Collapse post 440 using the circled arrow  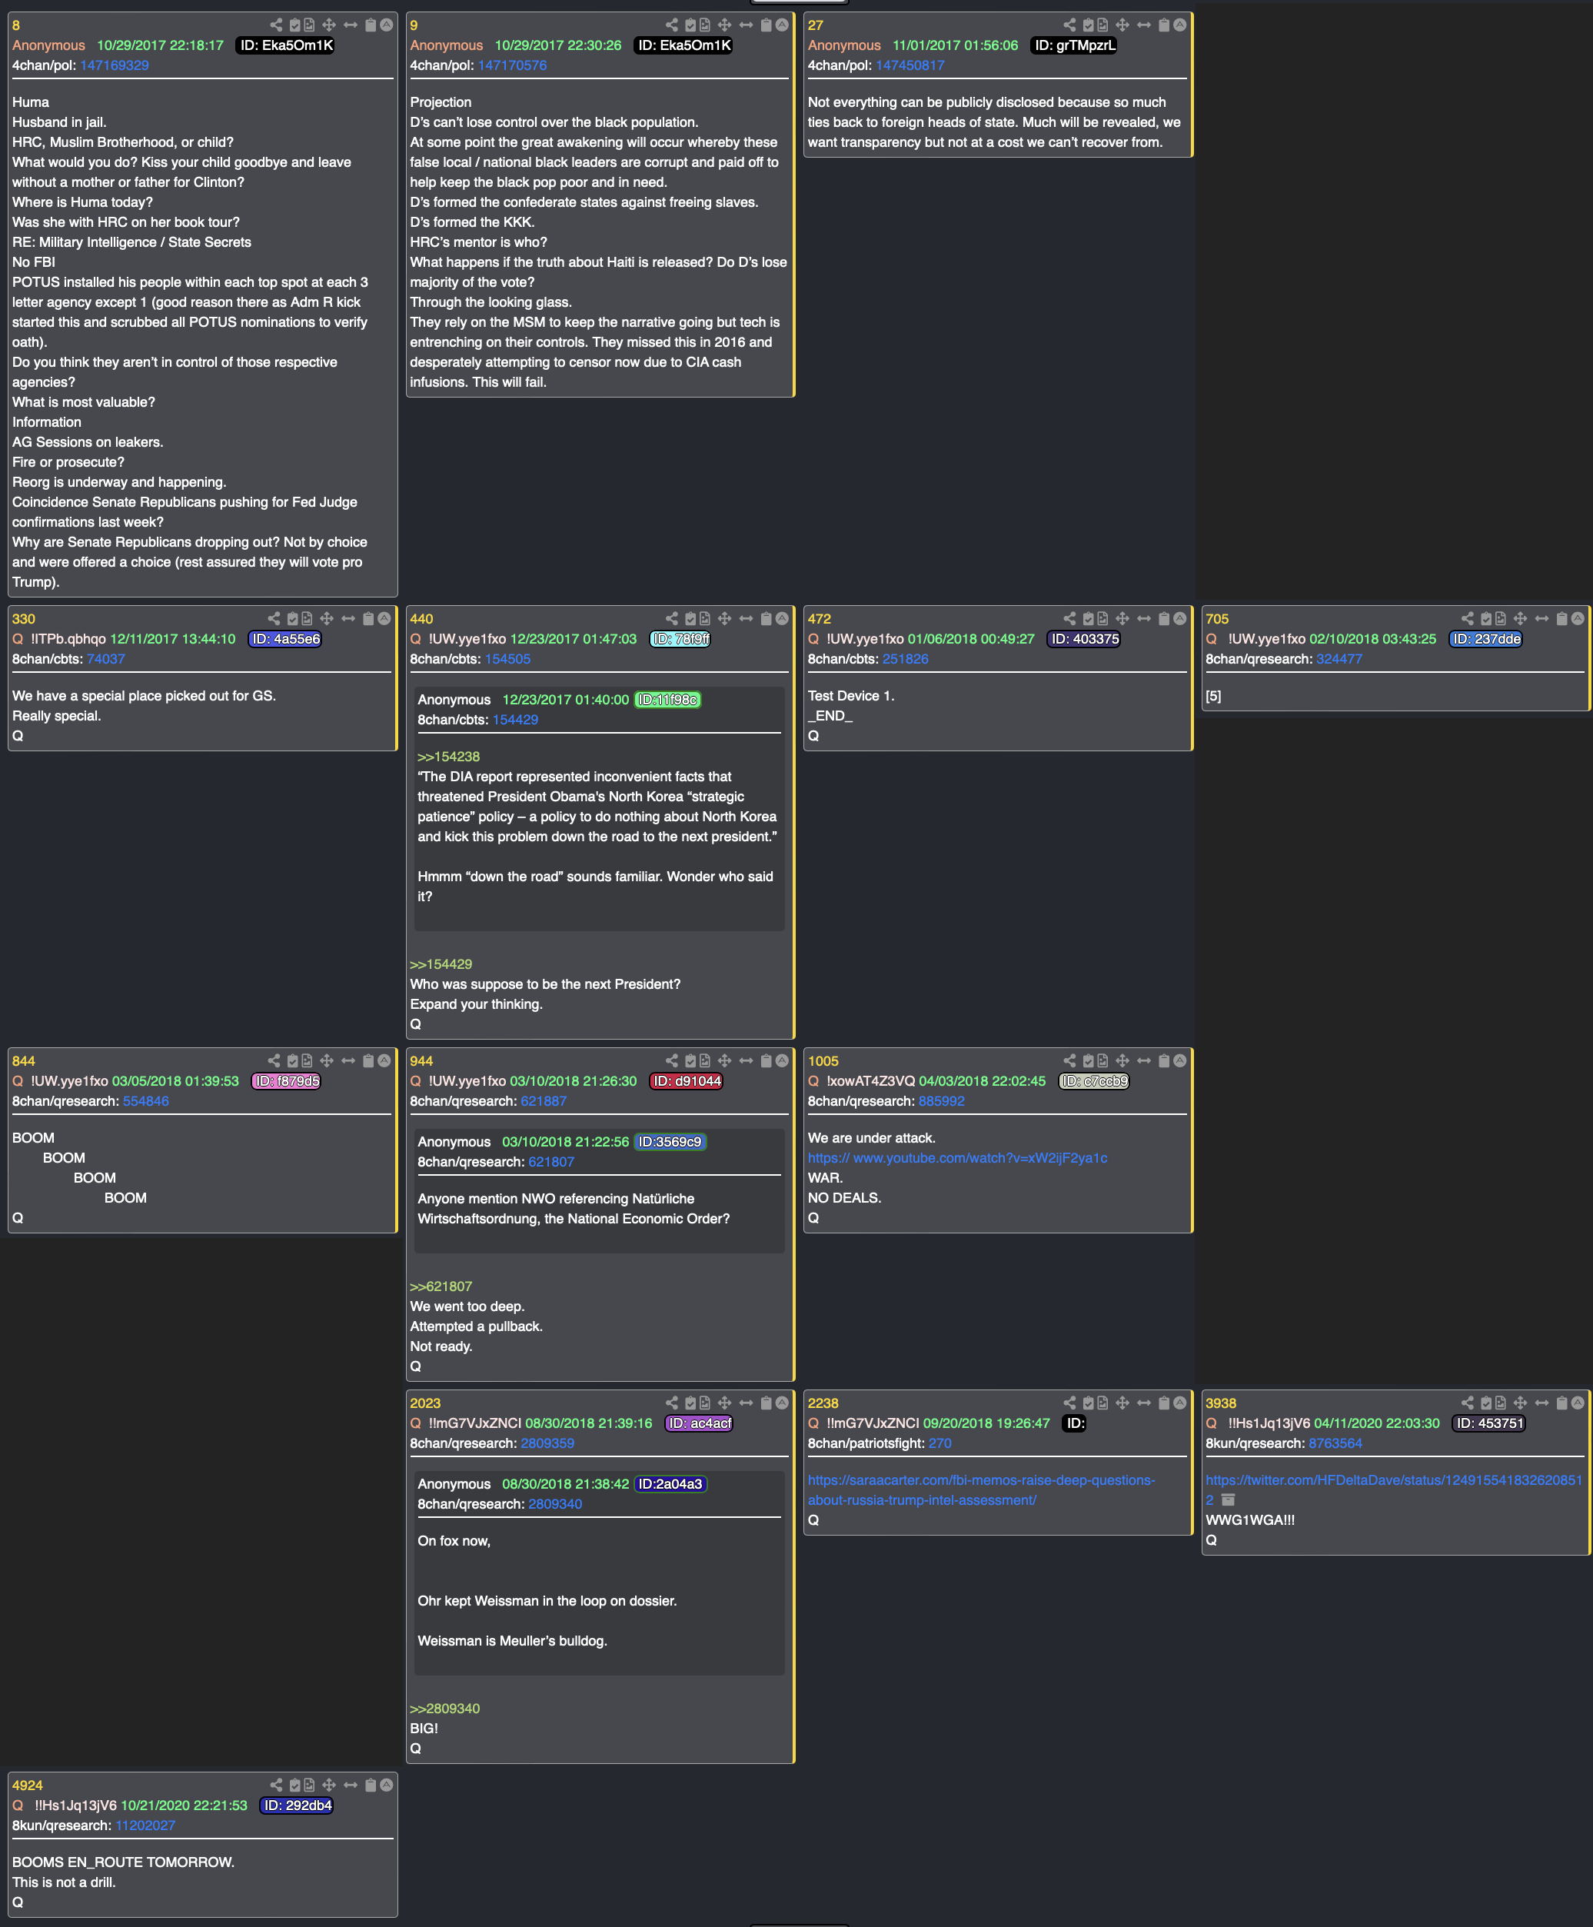(782, 618)
